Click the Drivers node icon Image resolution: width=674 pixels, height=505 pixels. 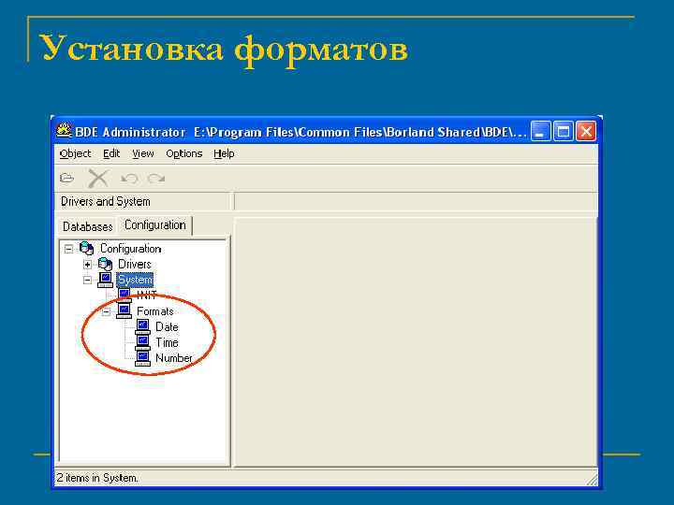pyautogui.click(x=105, y=264)
